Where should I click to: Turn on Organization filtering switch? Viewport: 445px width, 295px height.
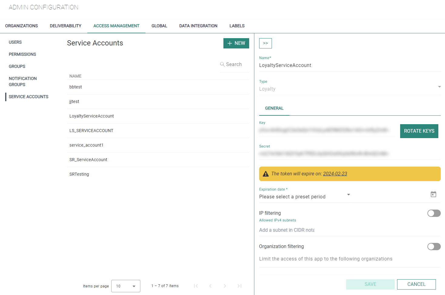click(x=433, y=247)
